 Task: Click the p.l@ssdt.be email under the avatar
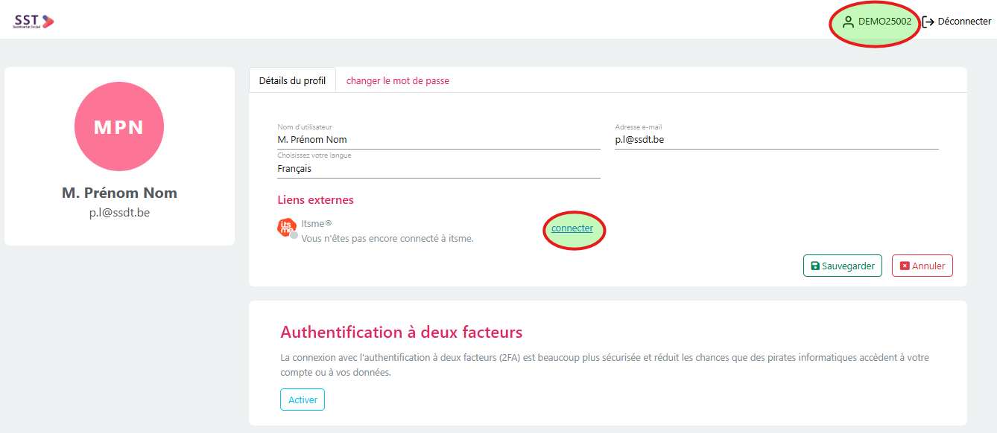tap(119, 213)
